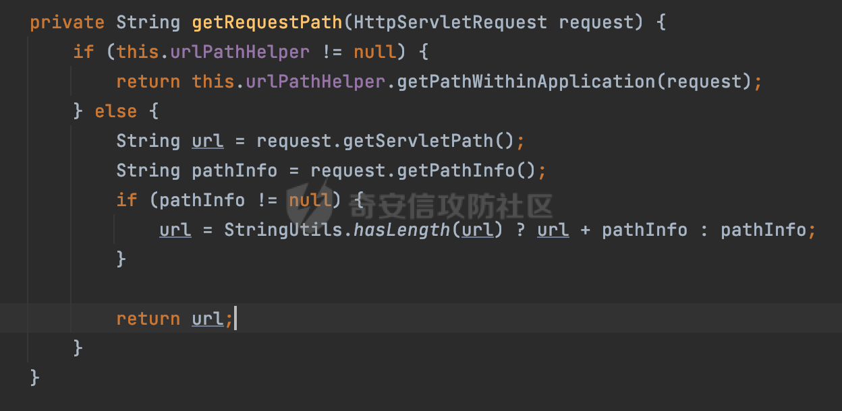The image size is (842, 411).
Task: Click the private keyword in method signature
Action: (x=67, y=22)
